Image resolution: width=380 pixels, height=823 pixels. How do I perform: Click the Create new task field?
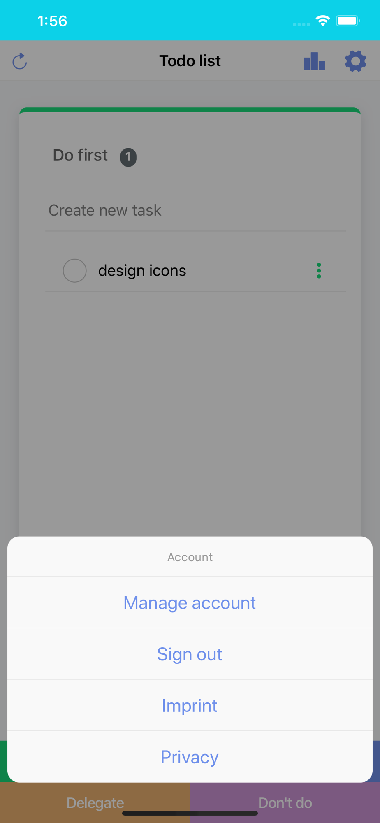[x=195, y=210]
